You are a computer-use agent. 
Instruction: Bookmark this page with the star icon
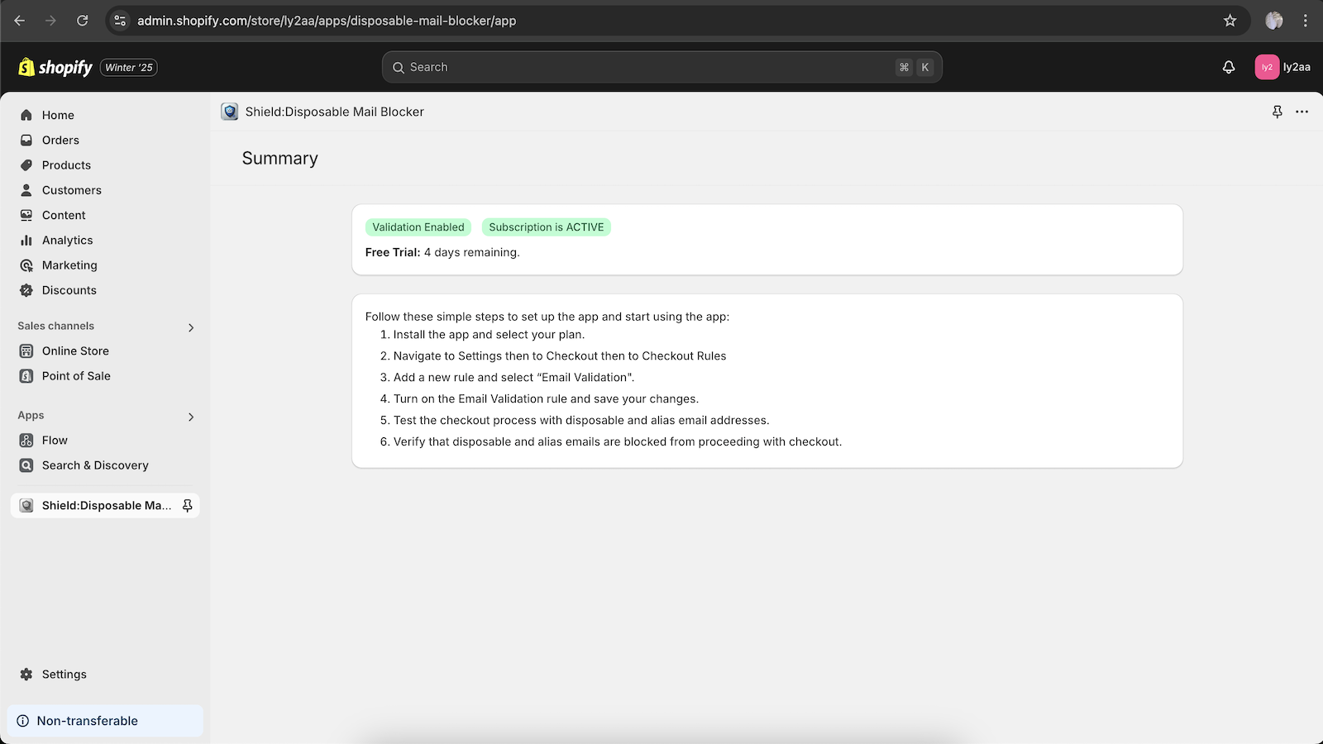tap(1230, 21)
